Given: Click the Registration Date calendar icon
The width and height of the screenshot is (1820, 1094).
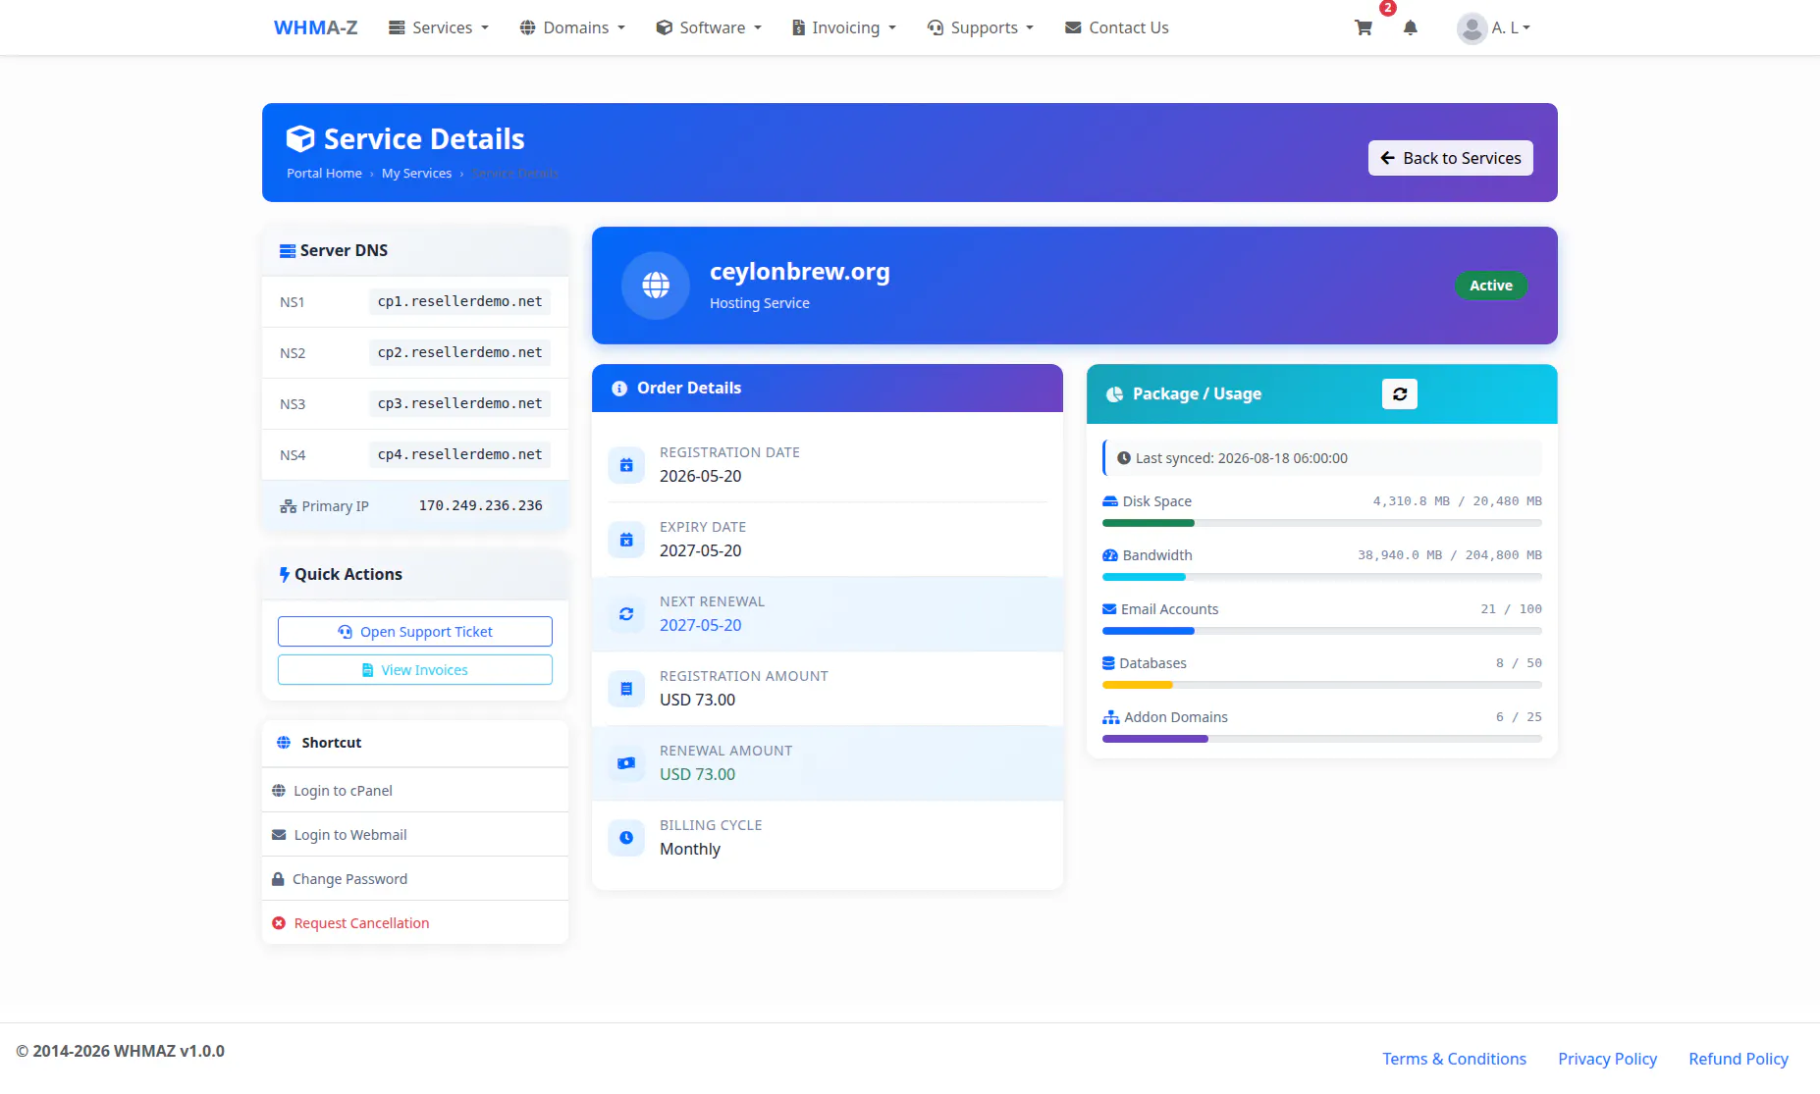Looking at the screenshot, I should [626, 465].
